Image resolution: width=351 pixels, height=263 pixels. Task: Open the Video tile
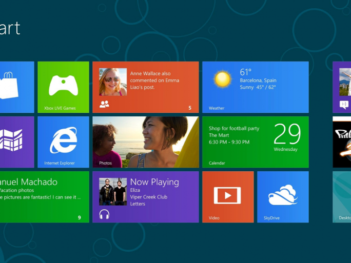(x=228, y=197)
